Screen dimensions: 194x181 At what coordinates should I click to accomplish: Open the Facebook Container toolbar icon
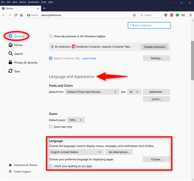click(x=183, y=15)
